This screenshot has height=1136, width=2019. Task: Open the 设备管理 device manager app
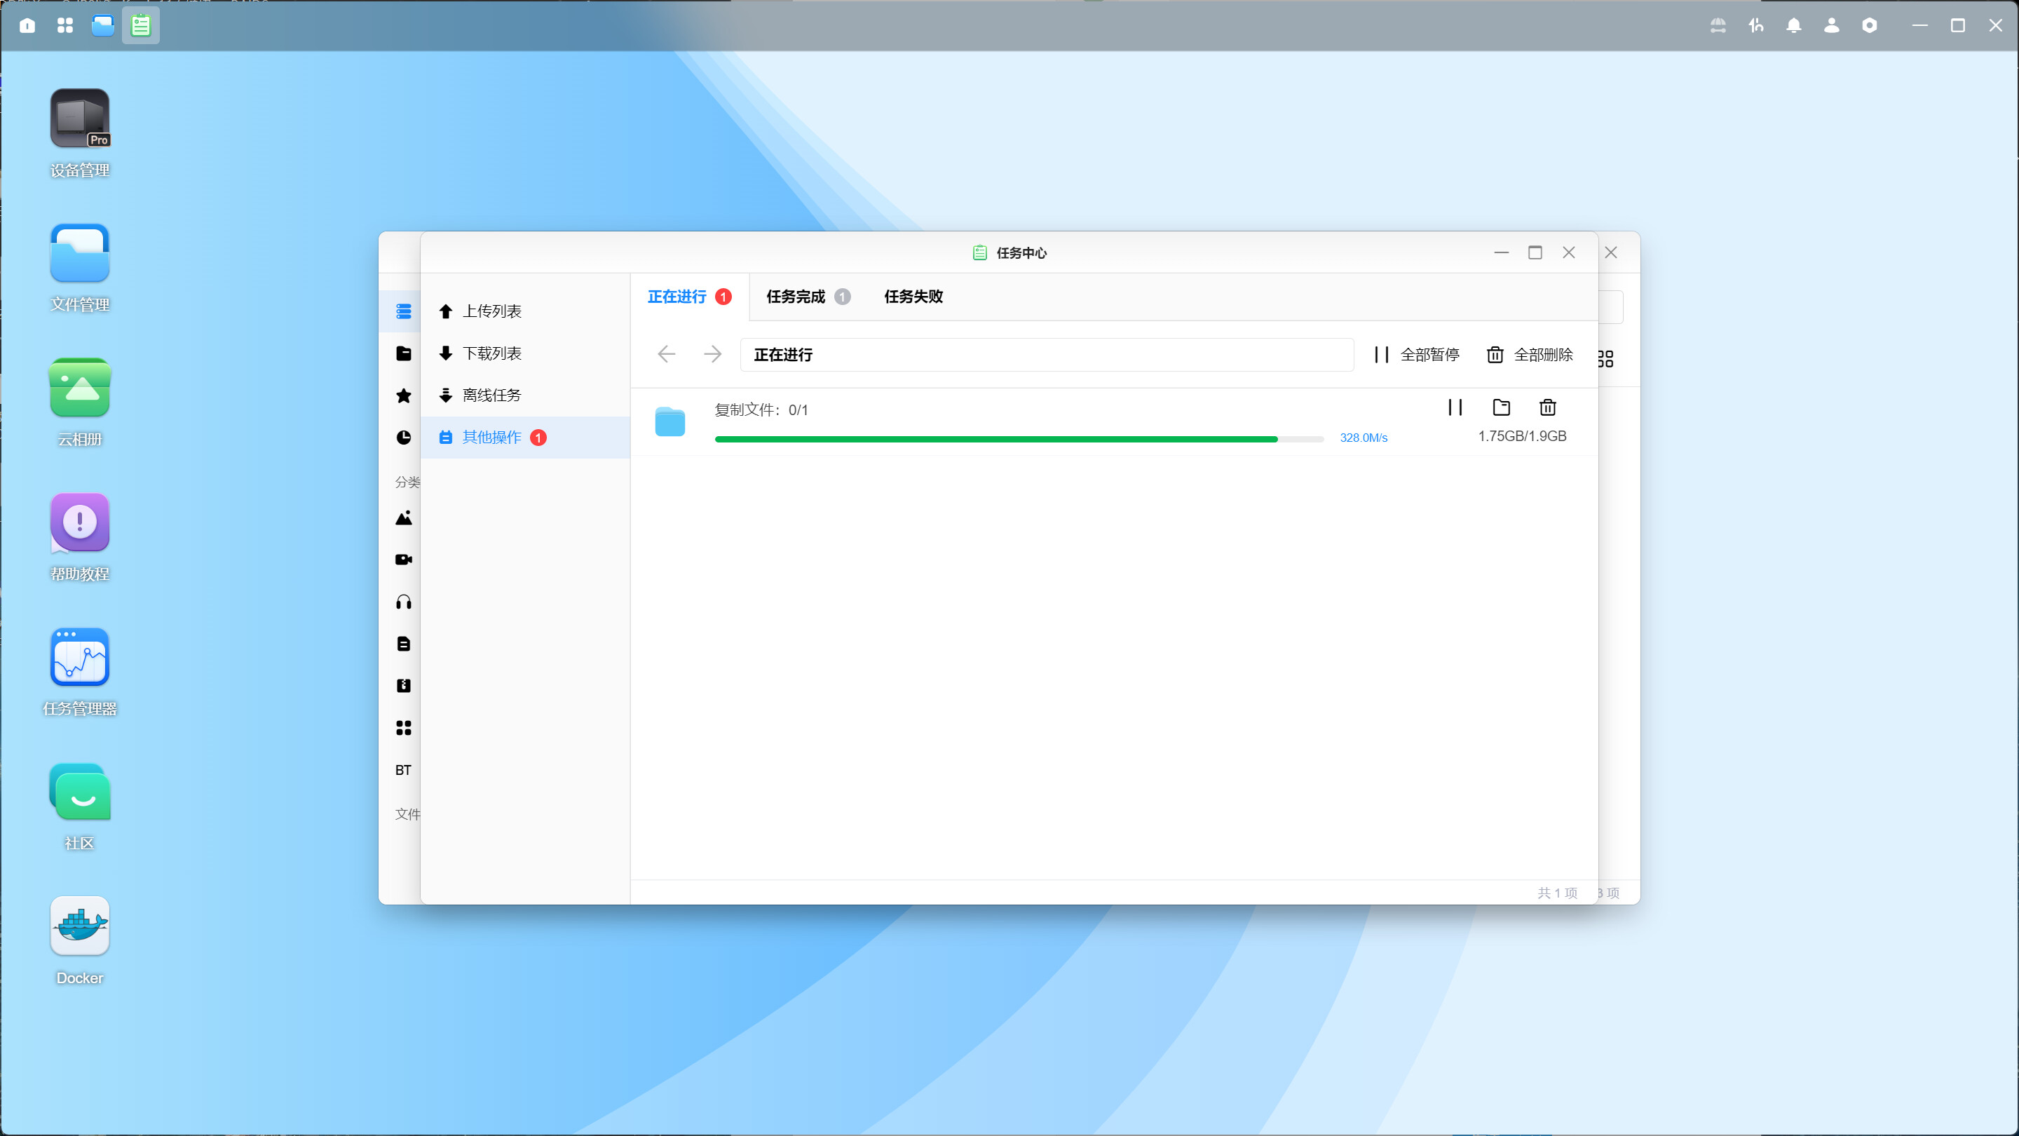pos(80,119)
